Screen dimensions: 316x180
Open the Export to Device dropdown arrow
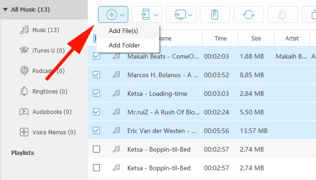point(156,15)
